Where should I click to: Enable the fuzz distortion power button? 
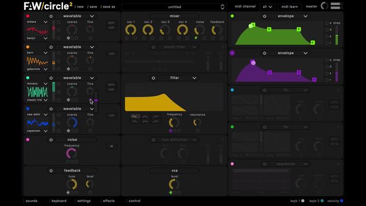pos(153,140)
